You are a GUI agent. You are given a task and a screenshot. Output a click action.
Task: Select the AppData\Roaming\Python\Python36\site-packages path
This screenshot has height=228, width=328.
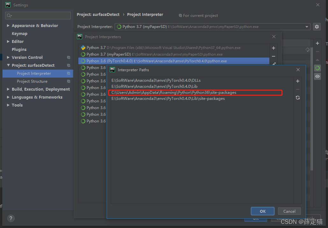point(202,93)
